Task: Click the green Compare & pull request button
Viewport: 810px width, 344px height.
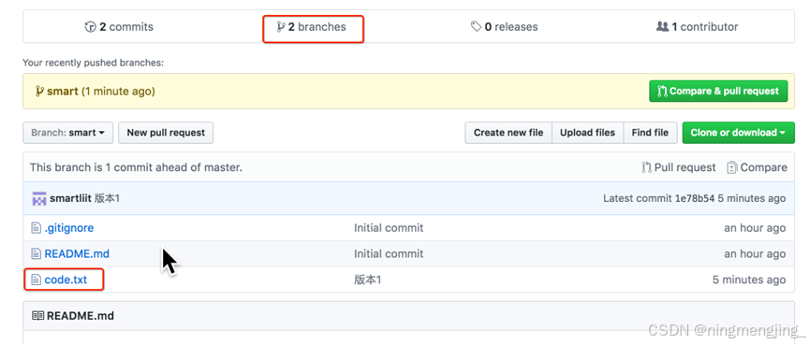Action: [718, 92]
